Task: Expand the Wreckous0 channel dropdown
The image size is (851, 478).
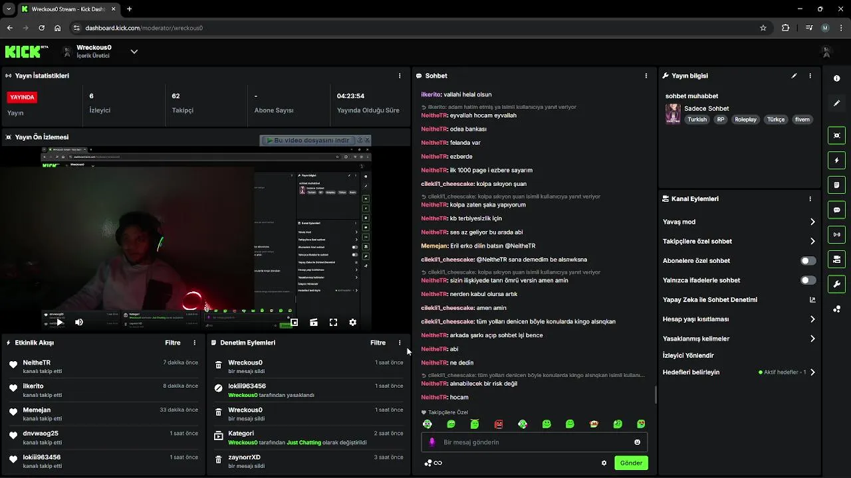Action: (x=134, y=52)
